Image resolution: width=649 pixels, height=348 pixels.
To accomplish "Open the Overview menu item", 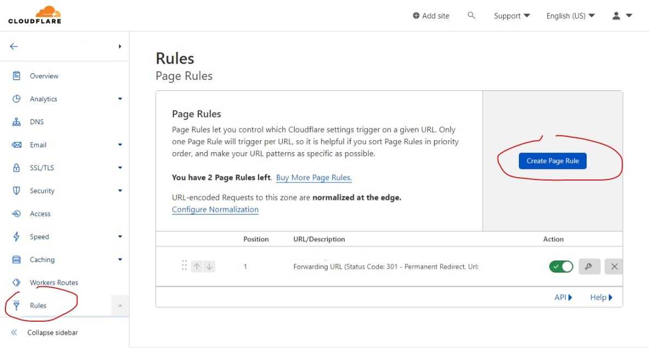I will point(44,76).
